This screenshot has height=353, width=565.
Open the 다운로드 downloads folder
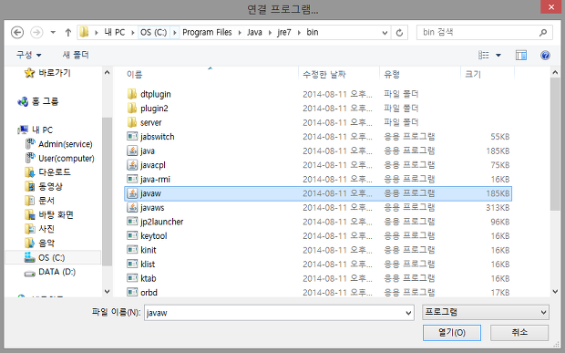point(47,172)
